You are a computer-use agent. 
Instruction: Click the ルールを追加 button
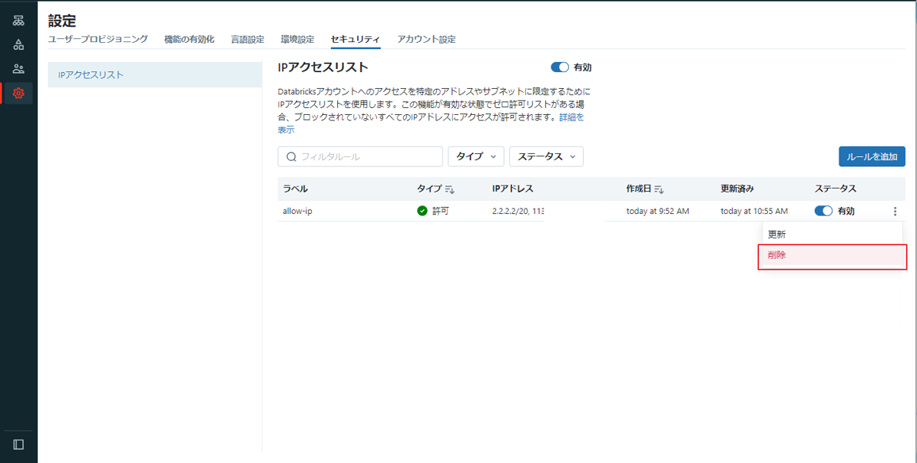872,156
